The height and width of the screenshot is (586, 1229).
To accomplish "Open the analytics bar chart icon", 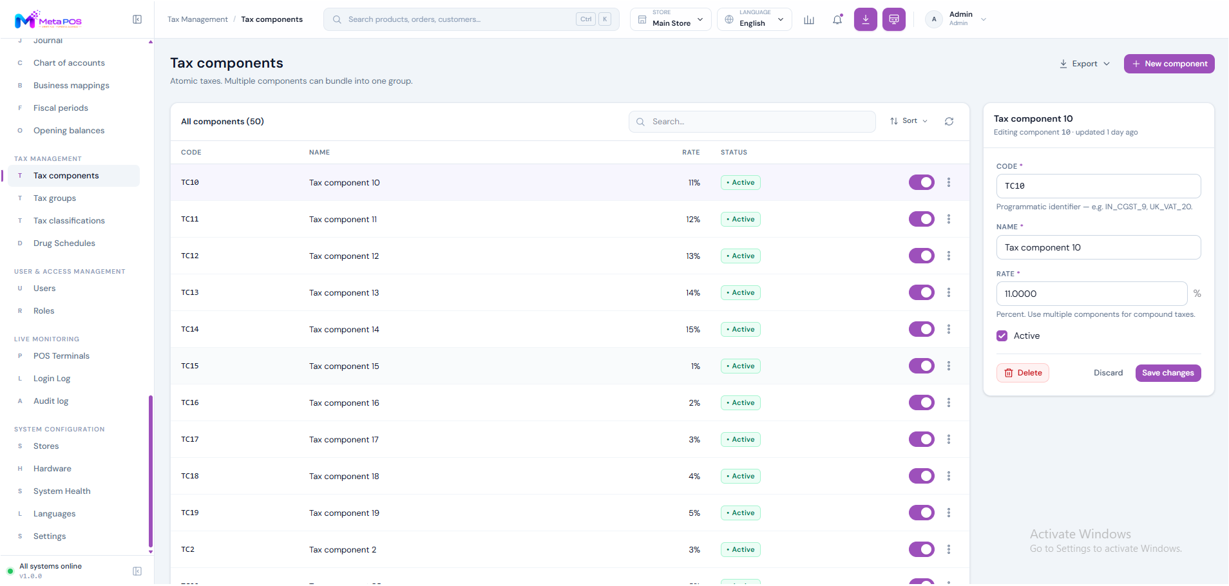I will (x=809, y=19).
